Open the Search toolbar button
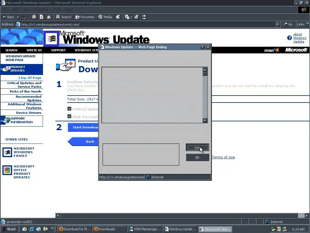Viewport: 310px width, 233px height. click(64, 17)
